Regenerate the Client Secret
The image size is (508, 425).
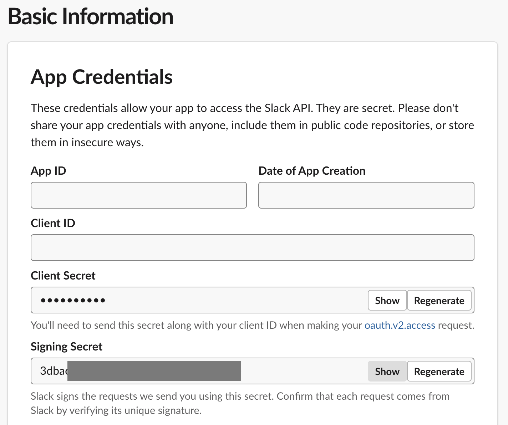tap(439, 301)
